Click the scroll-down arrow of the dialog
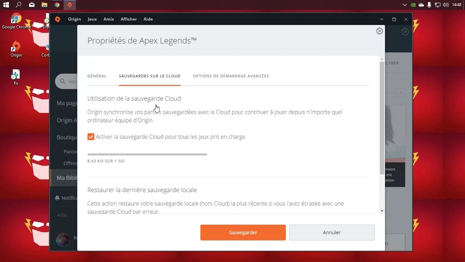This screenshot has width=465, height=262. click(x=382, y=211)
